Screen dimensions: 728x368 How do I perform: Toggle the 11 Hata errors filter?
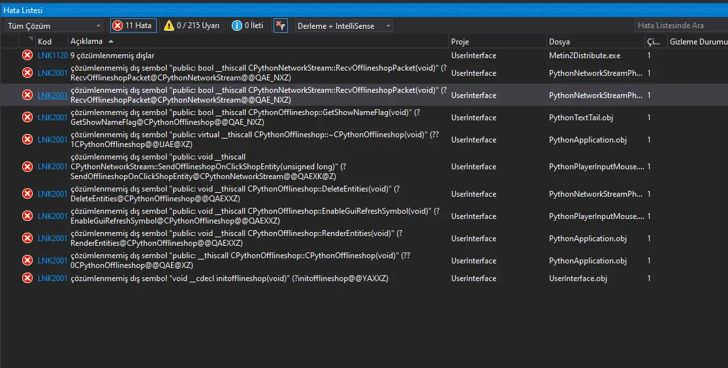[133, 25]
